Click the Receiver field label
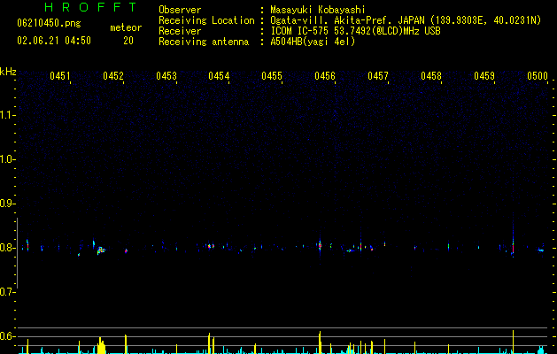557x354 pixels. pyautogui.click(x=180, y=31)
